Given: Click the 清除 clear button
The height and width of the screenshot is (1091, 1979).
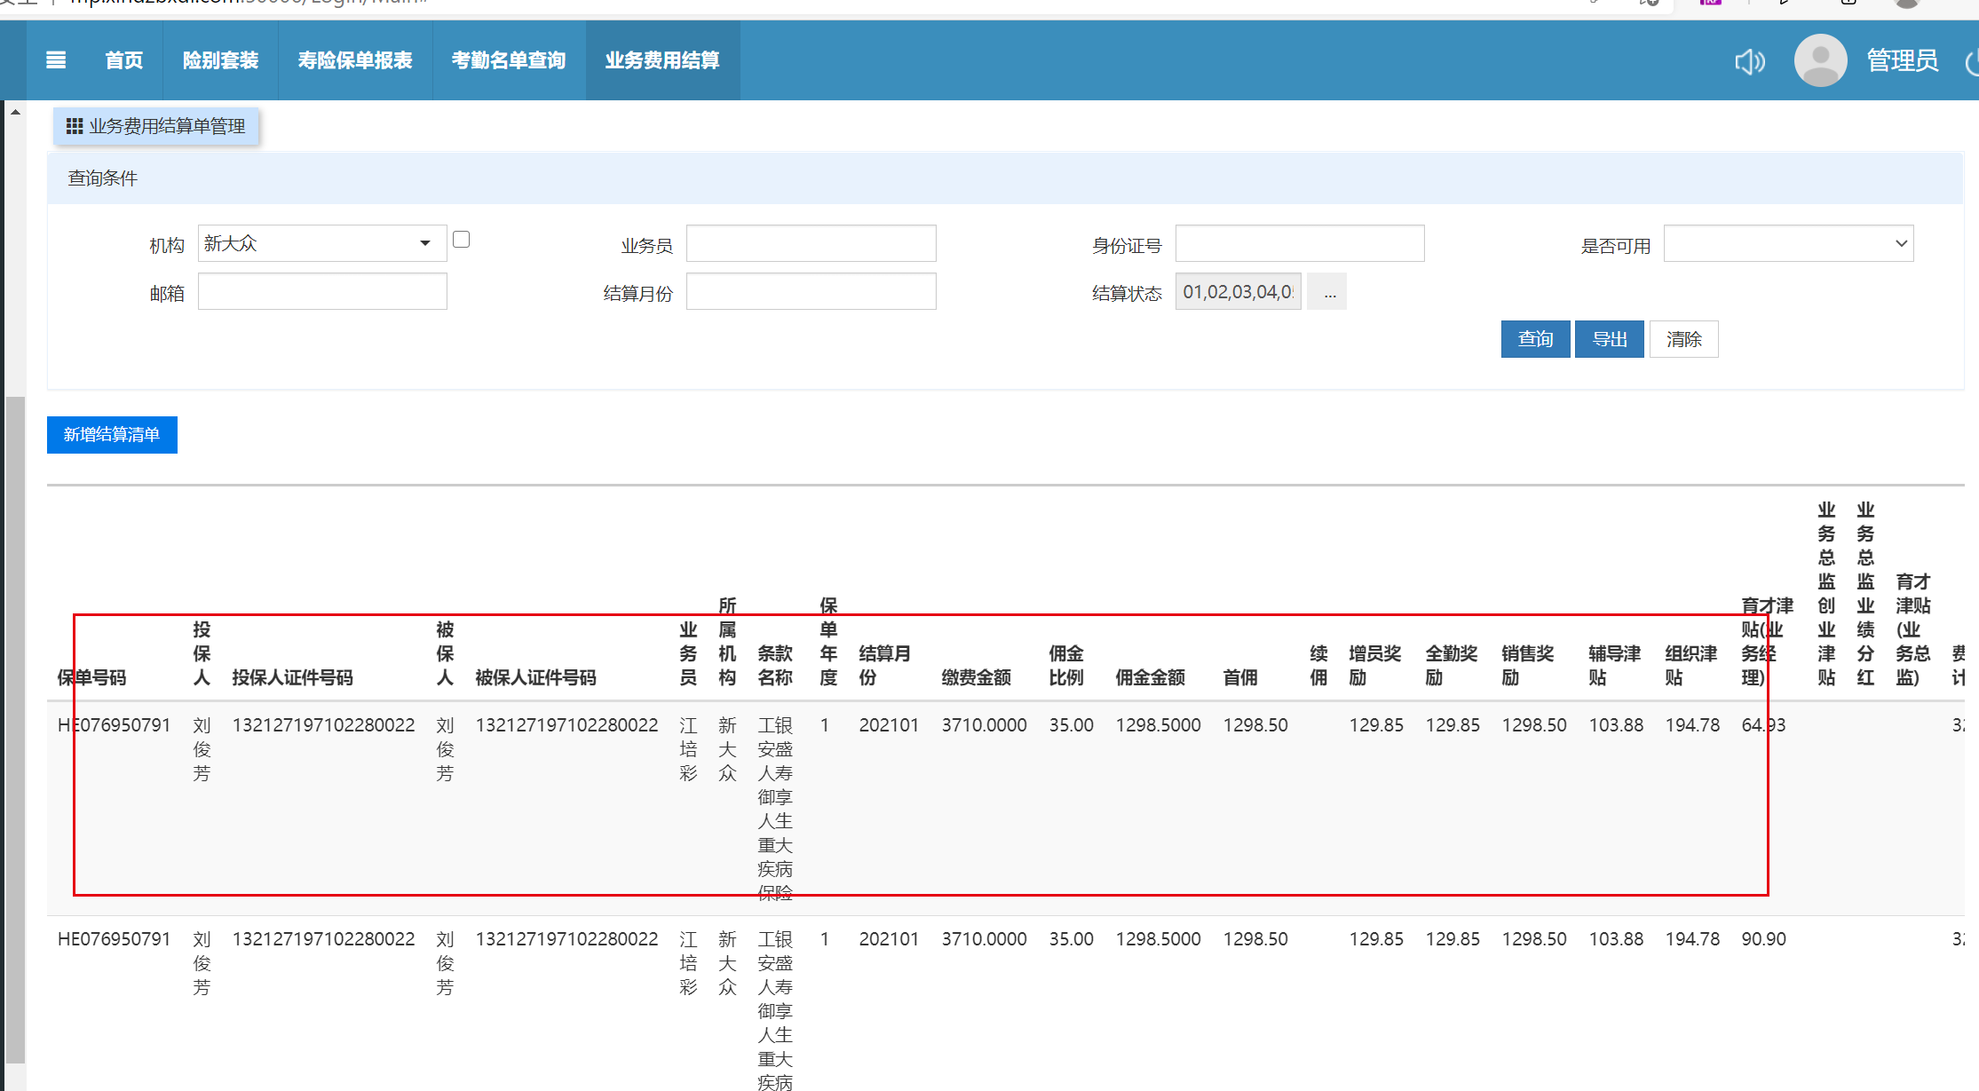Looking at the screenshot, I should tap(1683, 339).
